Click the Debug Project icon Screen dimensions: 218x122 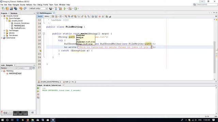point(70,8)
